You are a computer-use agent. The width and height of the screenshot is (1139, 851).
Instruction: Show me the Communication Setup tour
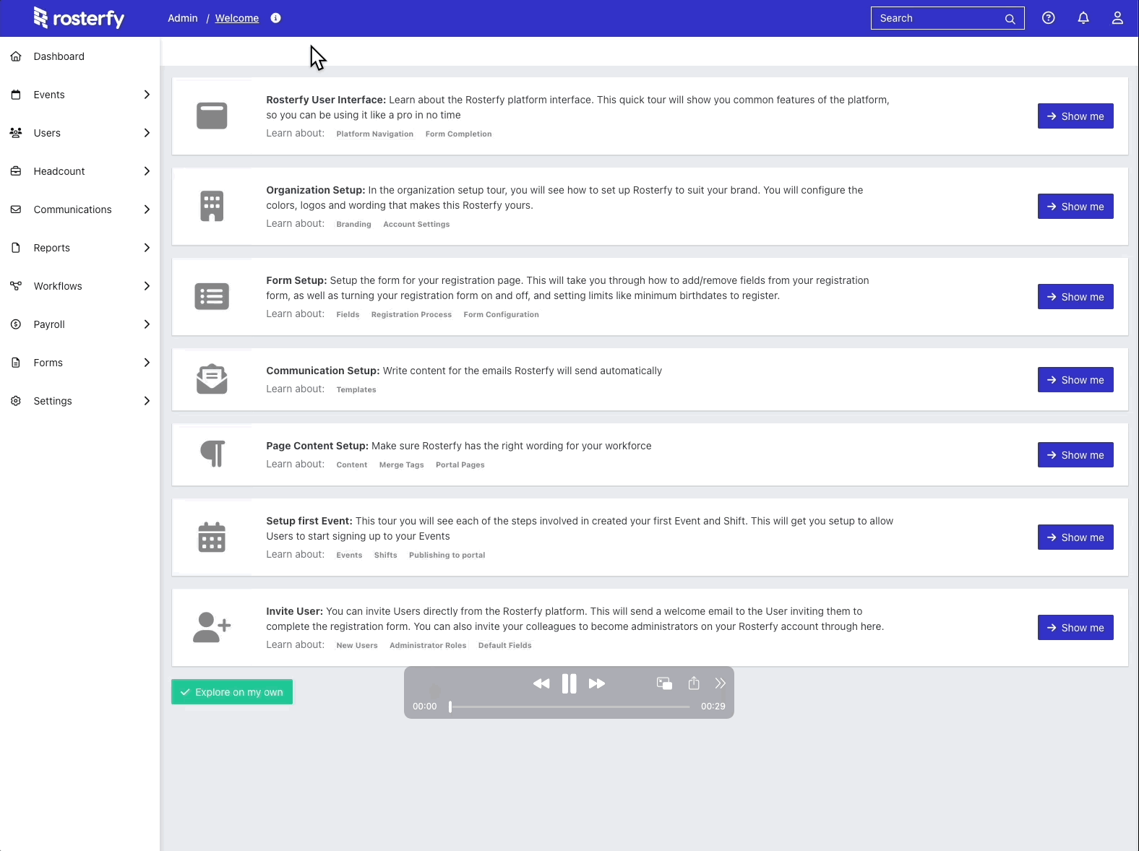(x=1075, y=380)
